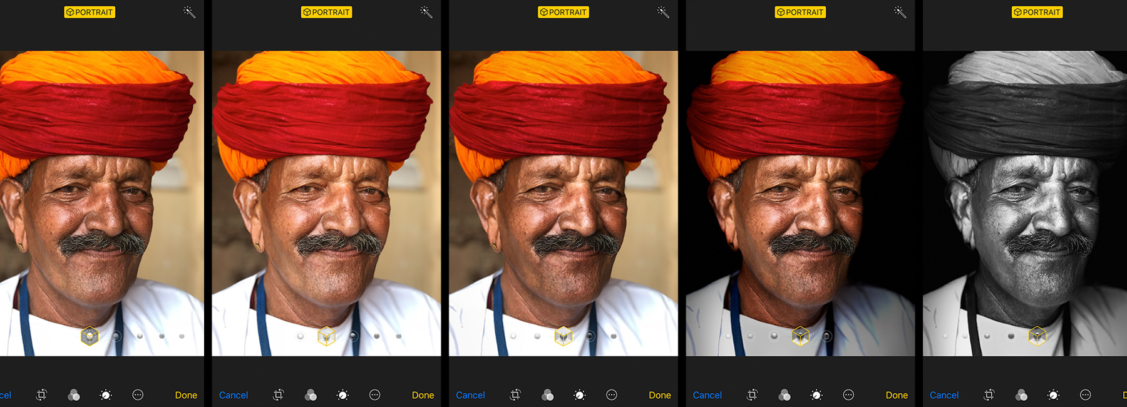
Task: Tap the adjust dial icon on the middle screen
Action: point(580,395)
